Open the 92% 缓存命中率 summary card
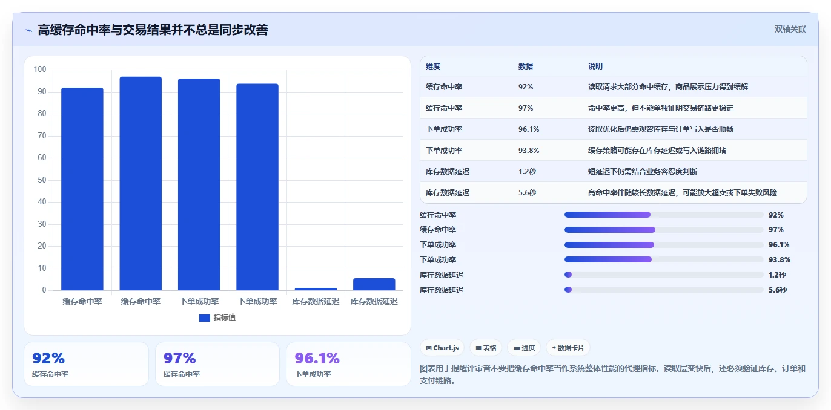 click(86, 364)
